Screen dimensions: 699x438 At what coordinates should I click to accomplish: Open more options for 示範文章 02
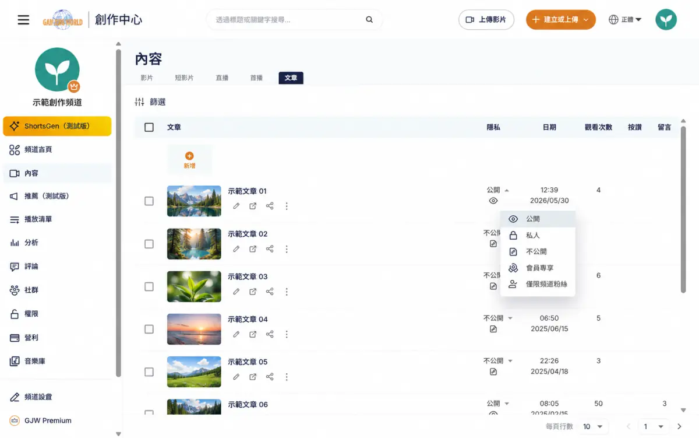click(x=287, y=249)
